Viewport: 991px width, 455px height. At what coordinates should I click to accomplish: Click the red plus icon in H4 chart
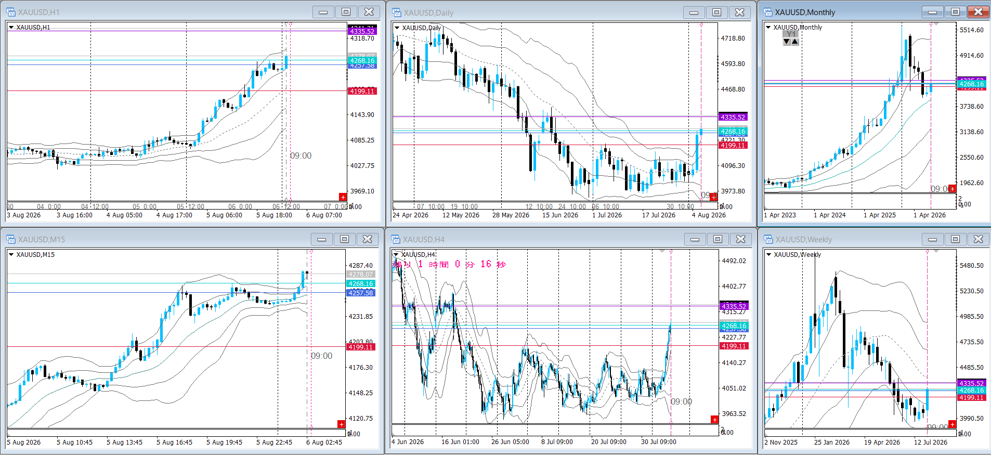[714, 420]
